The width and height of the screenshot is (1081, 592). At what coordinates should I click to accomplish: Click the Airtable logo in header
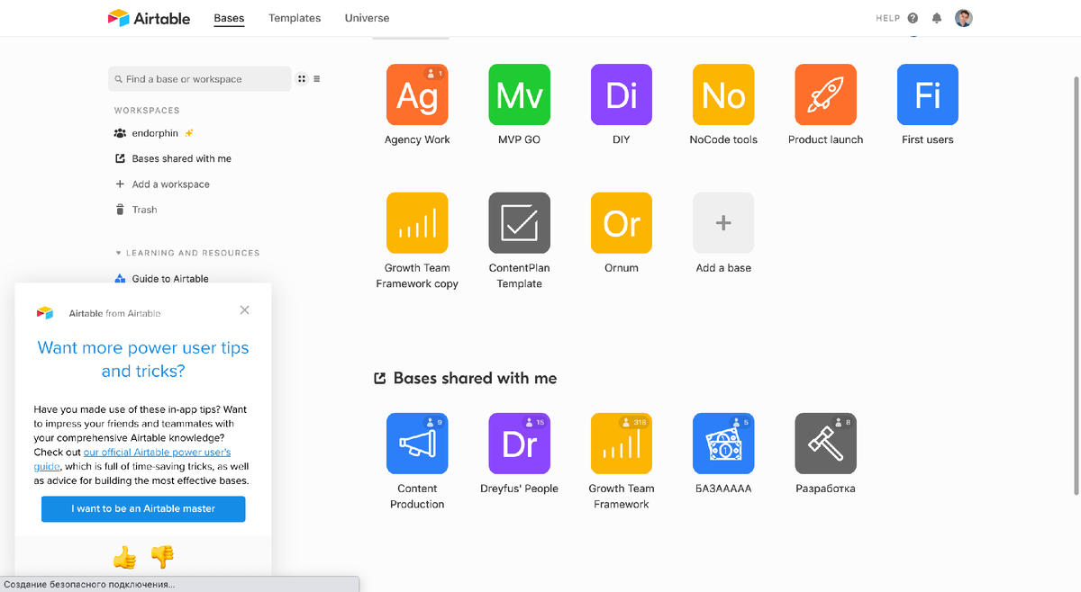[149, 18]
